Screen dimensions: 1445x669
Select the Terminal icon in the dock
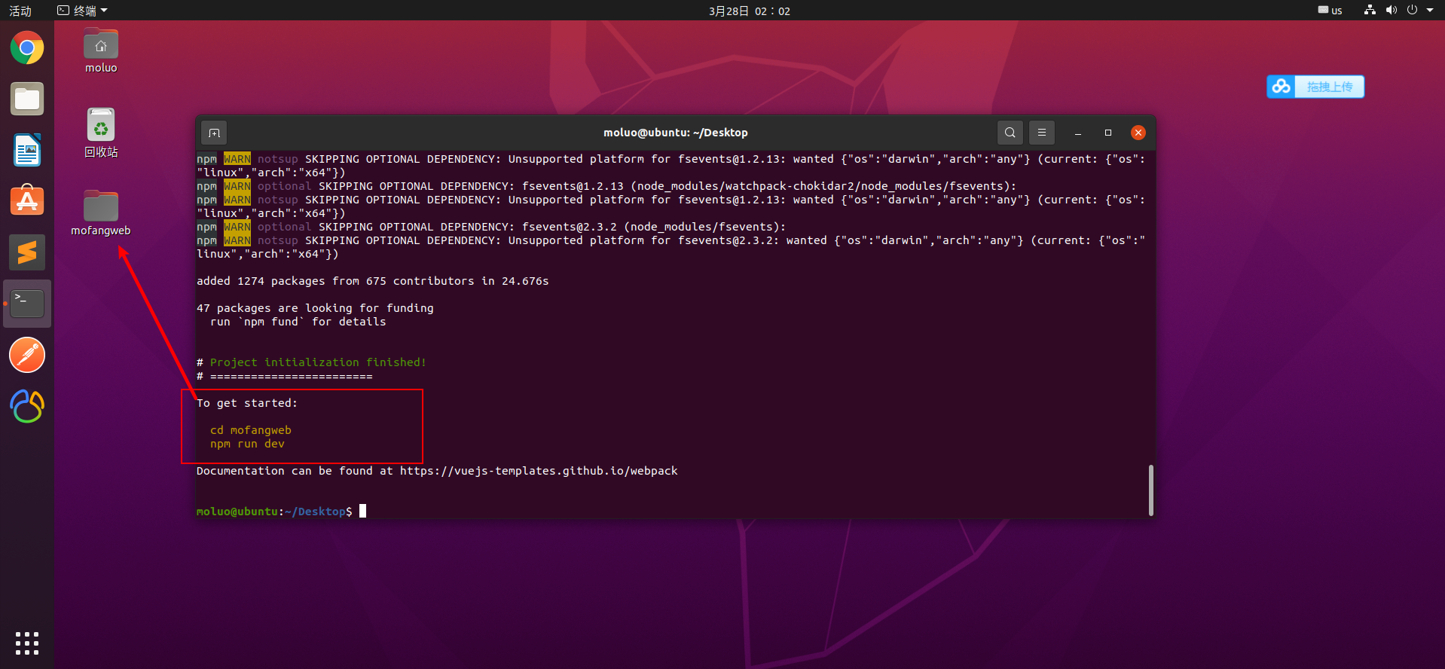point(27,304)
